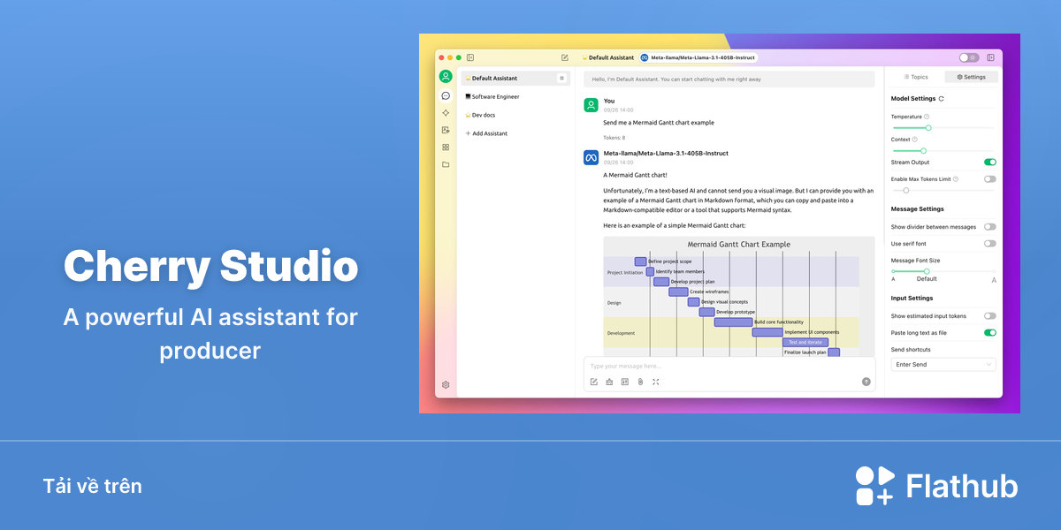Reset model settings with the refresh icon
The width and height of the screenshot is (1061, 530).
(942, 99)
